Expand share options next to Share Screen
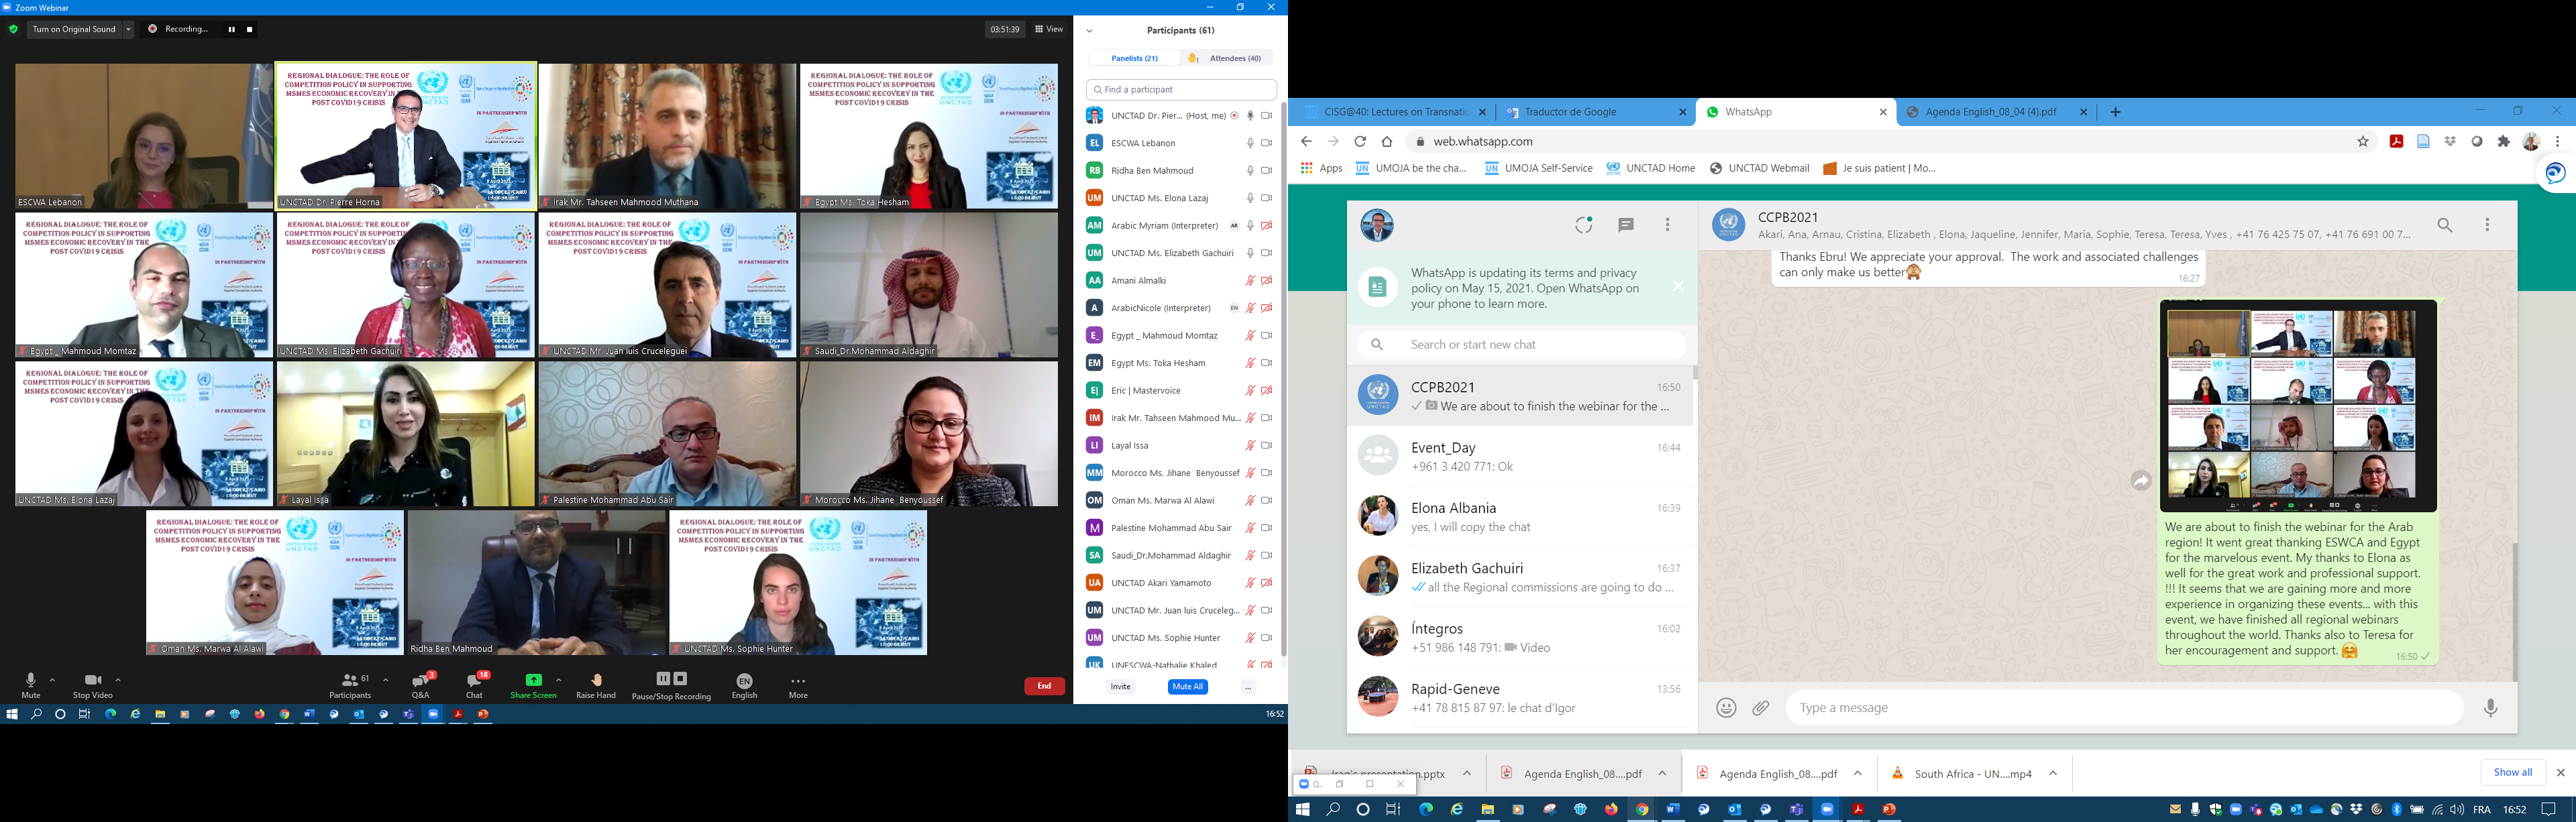Viewport: 2576px width, 822px height. (558, 680)
